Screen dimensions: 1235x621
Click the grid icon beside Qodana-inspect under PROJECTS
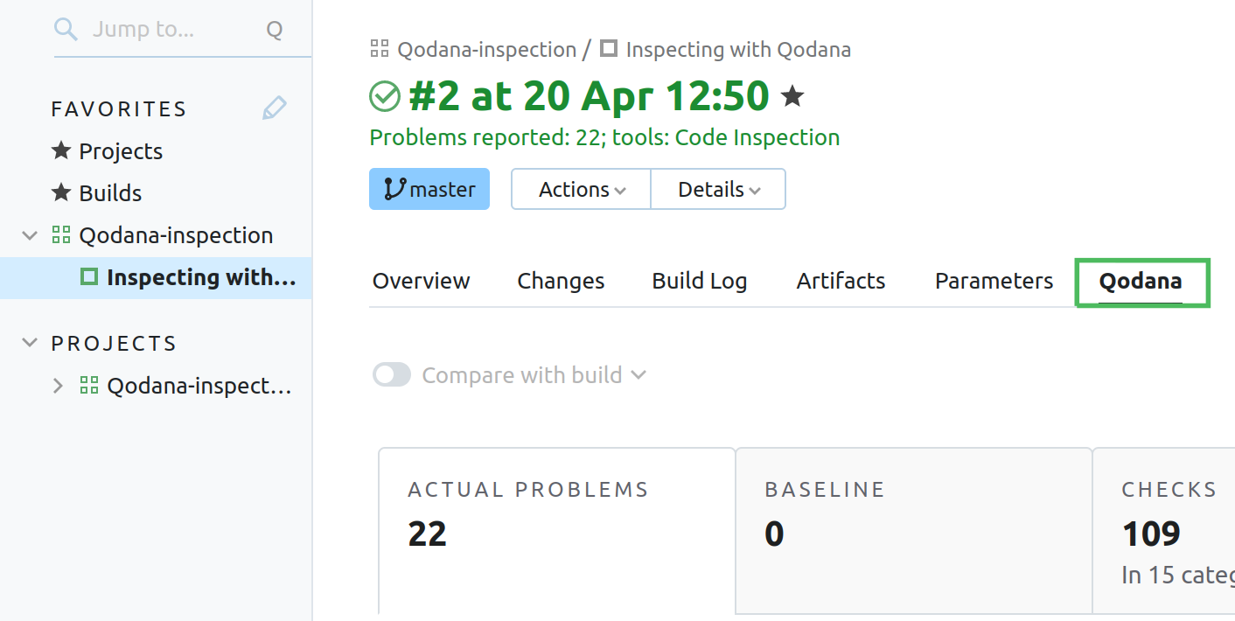88,385
